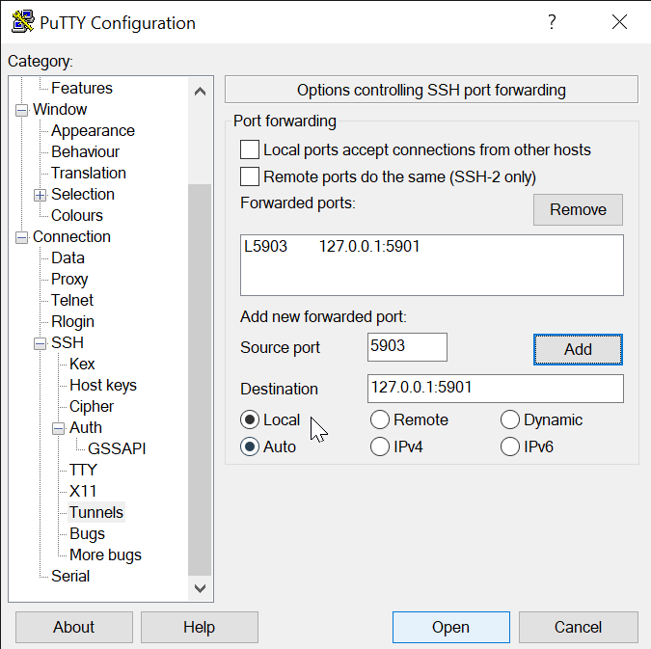Viewport: 651px width, 649px height.
Task: Open the Appearance category
Action: tap(93, 131)
